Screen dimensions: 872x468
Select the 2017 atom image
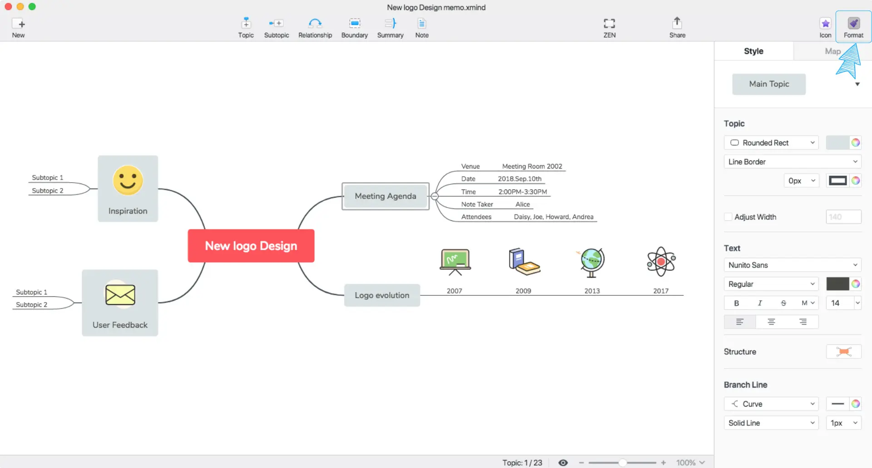tap(661, 262)
